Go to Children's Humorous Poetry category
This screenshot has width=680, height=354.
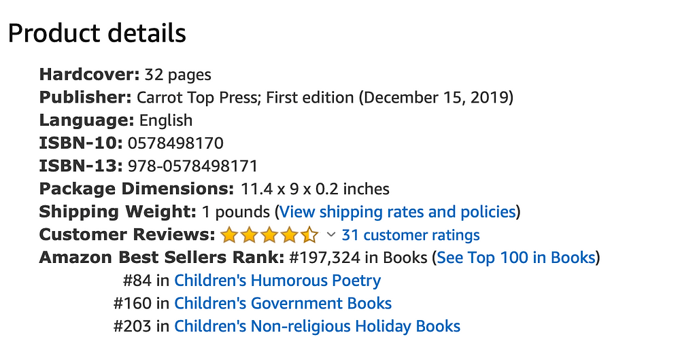(277, 281)
